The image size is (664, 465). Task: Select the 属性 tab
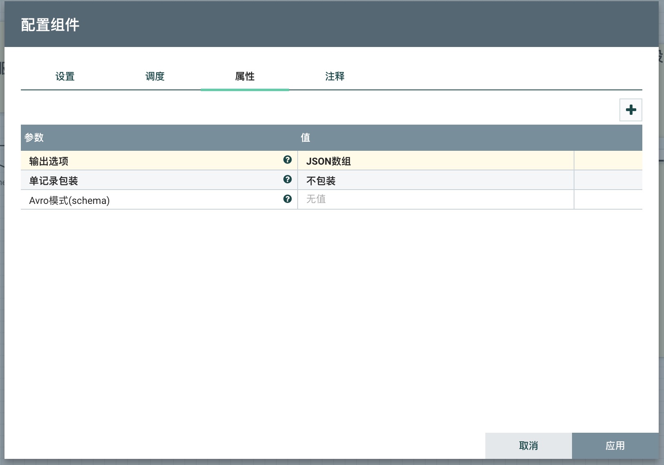pyautogui.click(x=245, y=76)
